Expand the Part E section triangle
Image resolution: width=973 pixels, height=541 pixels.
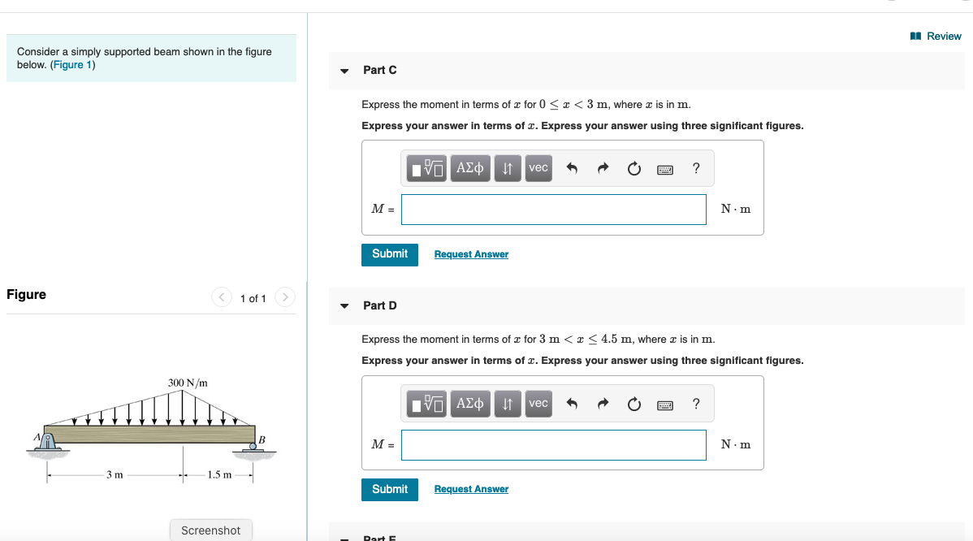(x=344, y=539)
